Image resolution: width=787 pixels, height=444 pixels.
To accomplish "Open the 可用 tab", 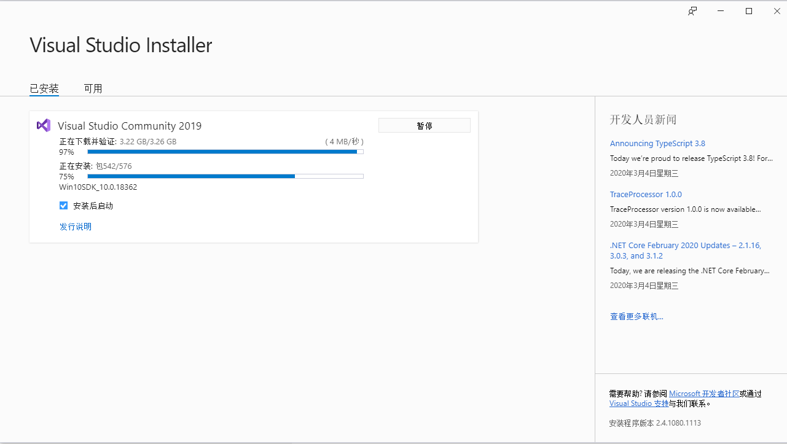I will click(93, 88).
